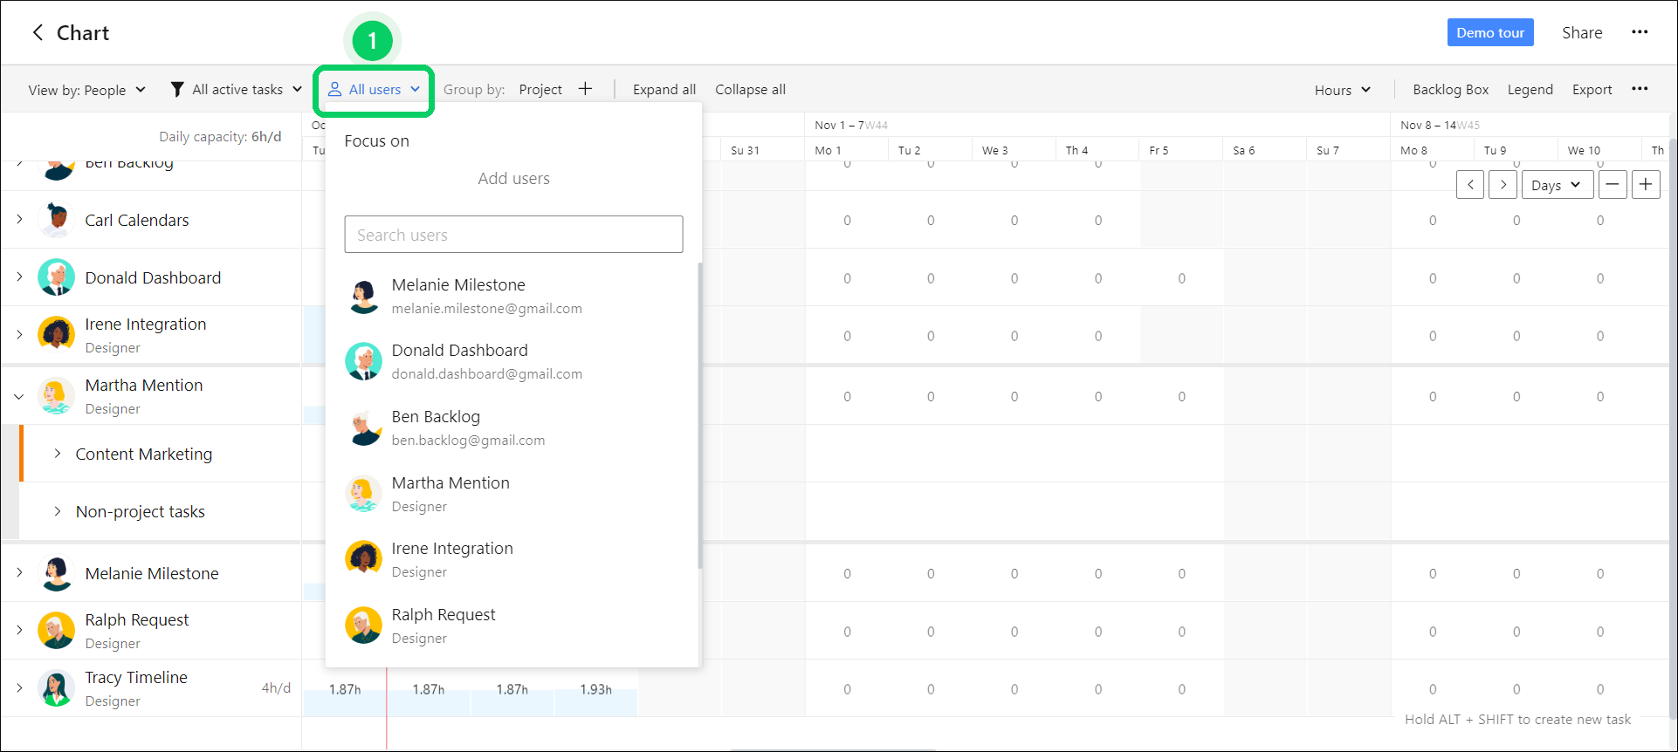This screenshot has width=1678, height=752.
Task: Click Collapse all
Action: [x=750, y=89]
